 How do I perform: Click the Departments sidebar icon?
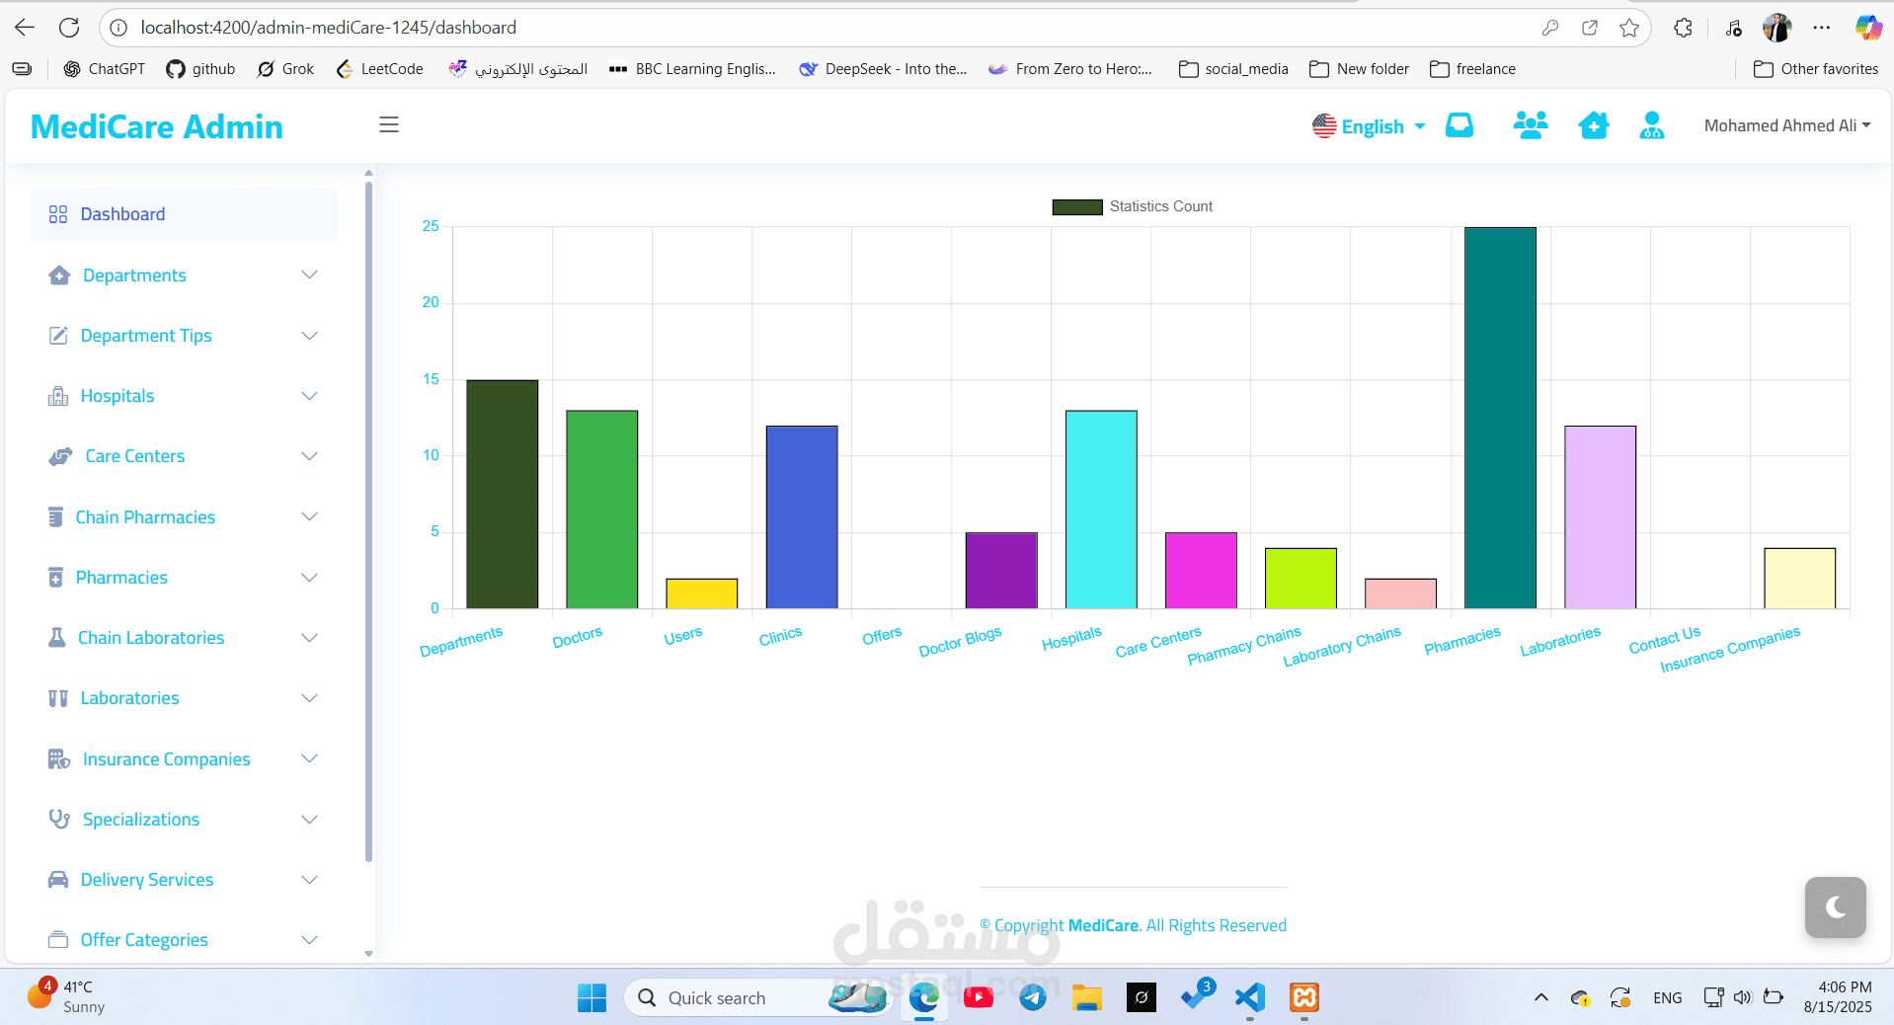(x=59, y=276)
